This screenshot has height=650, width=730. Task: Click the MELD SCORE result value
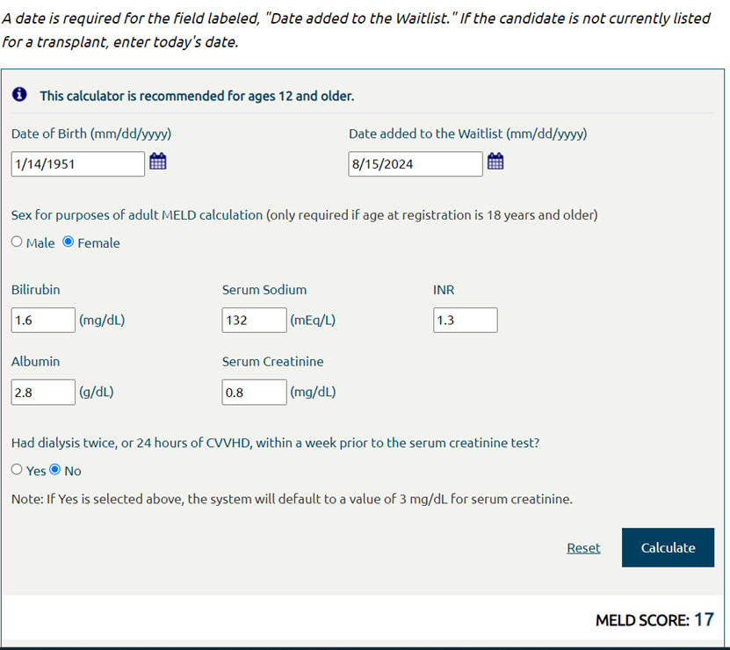pyautogui.click(x=704, y=620)
